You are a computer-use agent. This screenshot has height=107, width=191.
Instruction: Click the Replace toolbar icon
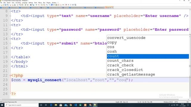(33, 5)
